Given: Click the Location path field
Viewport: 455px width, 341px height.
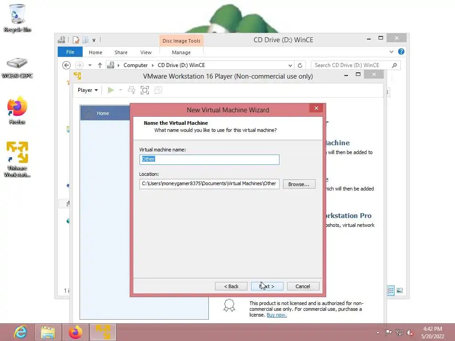Looking at the screenshot, I should pyautogui.click(x=209, y=184).
